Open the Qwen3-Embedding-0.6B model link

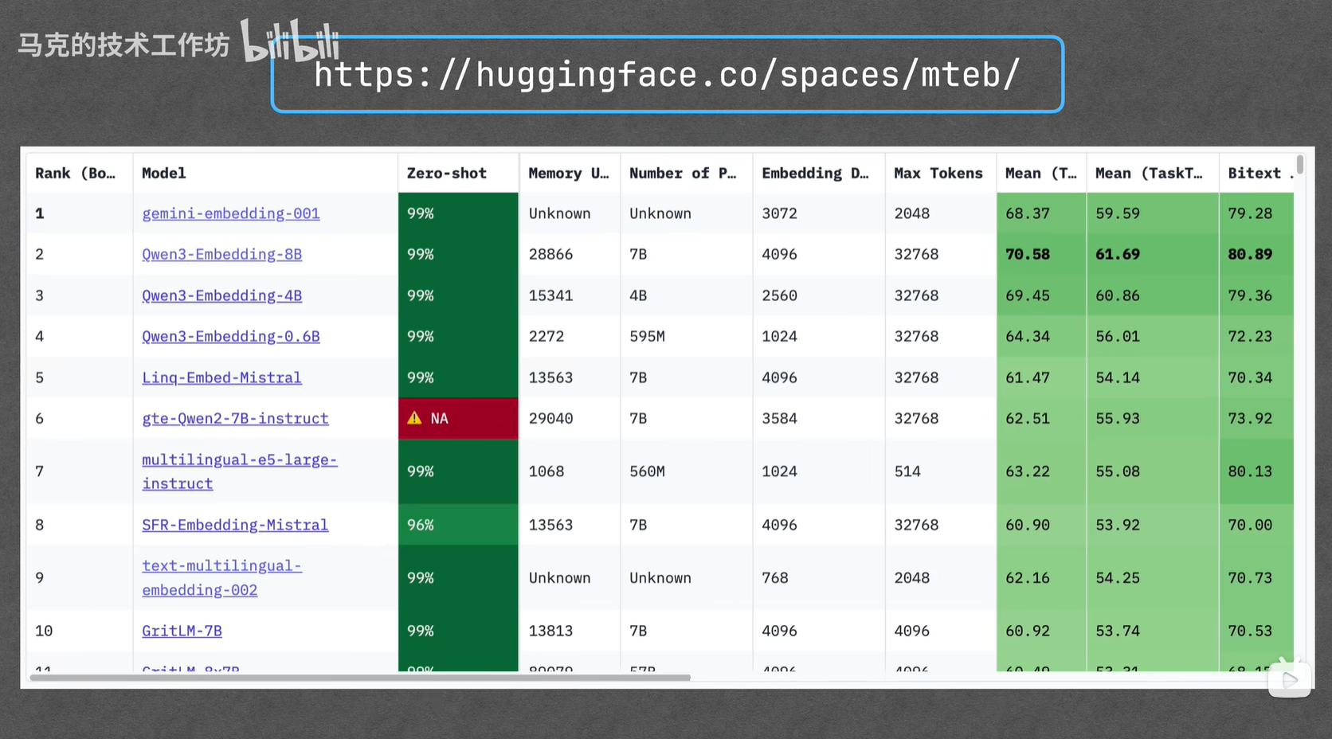(x=231, y=336)
